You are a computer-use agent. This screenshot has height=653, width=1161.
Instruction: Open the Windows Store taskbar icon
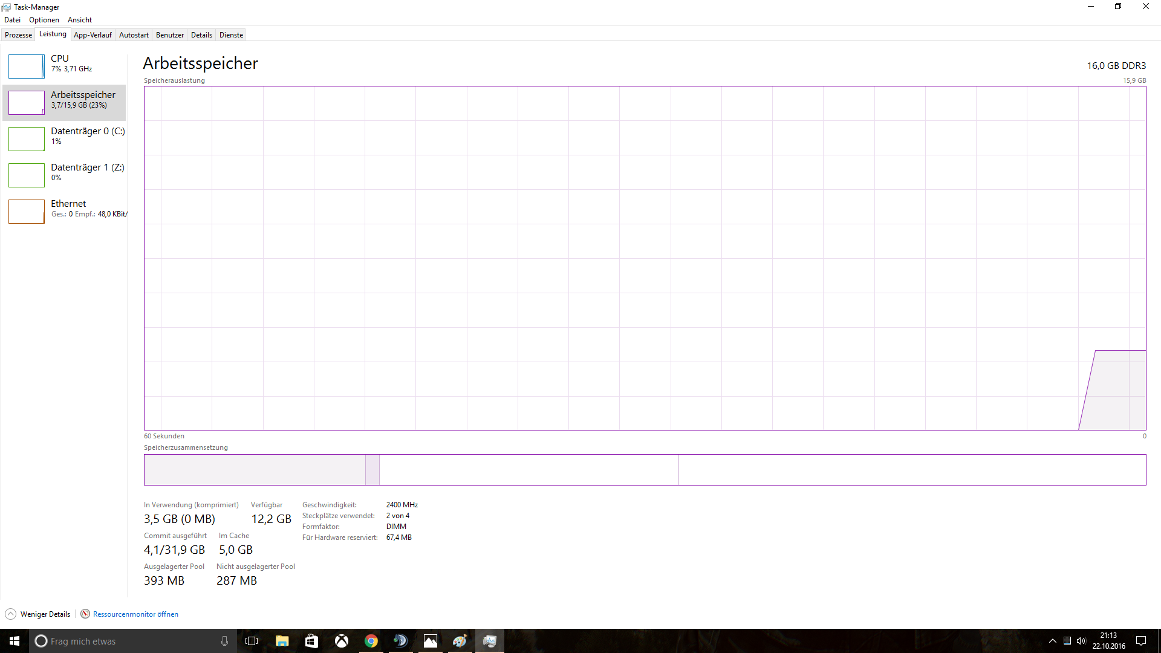pyautogui.click(x=311, y=641)
